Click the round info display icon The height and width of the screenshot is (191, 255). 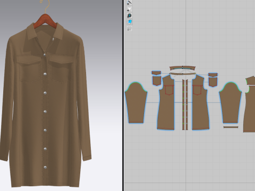[x=130, y=15]
